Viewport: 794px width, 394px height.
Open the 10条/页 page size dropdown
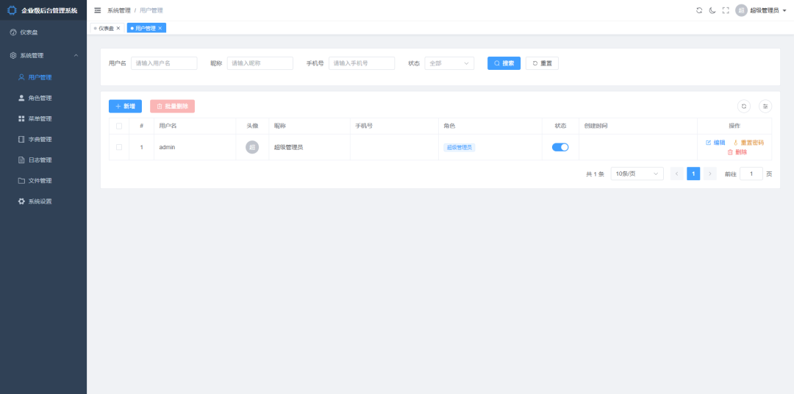point(637,173)
